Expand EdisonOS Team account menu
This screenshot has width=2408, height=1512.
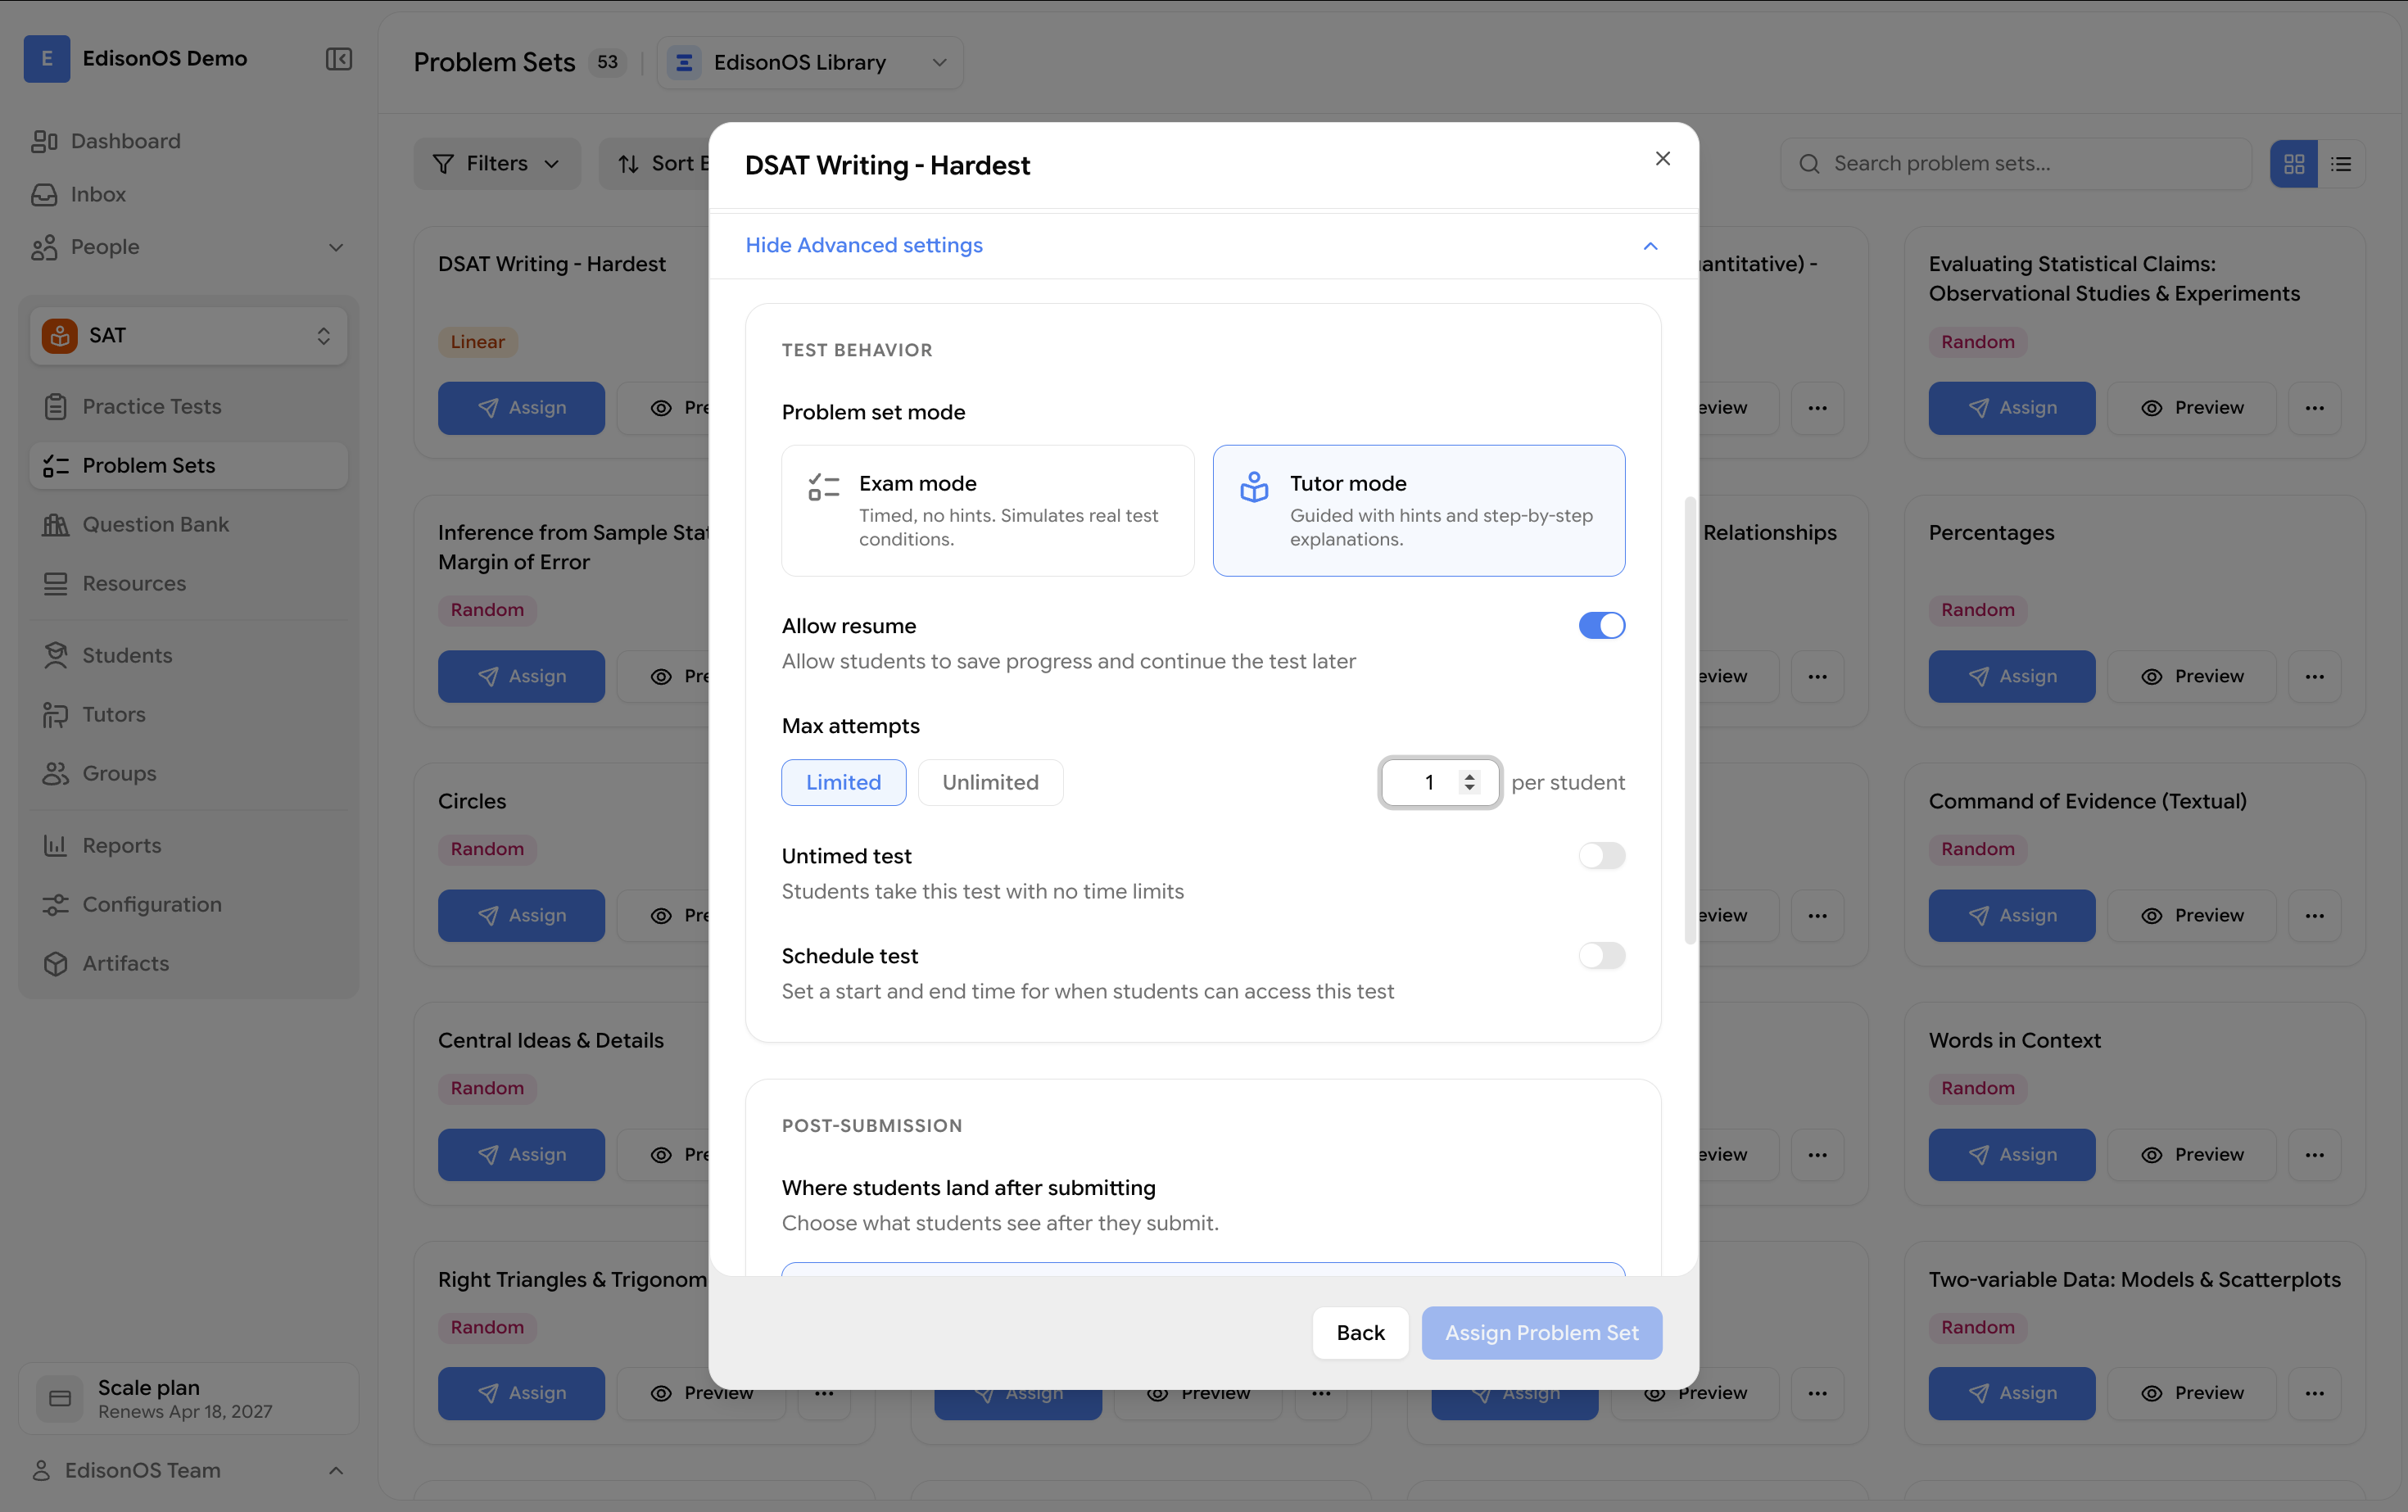(188, 1470)
